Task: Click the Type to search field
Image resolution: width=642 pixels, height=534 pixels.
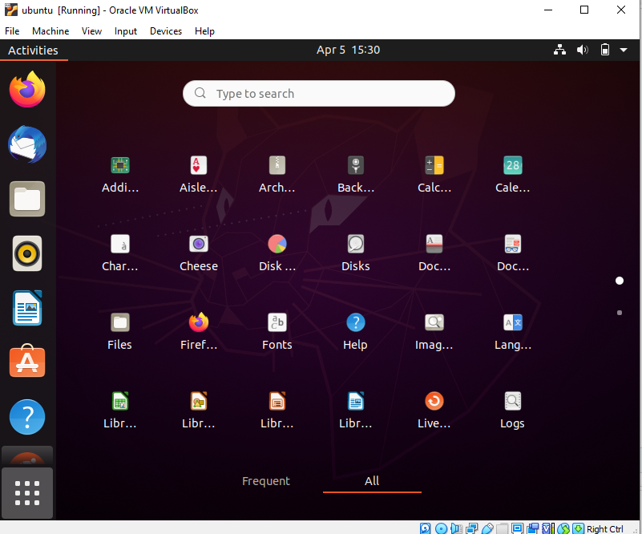Action: click(318, 93)
